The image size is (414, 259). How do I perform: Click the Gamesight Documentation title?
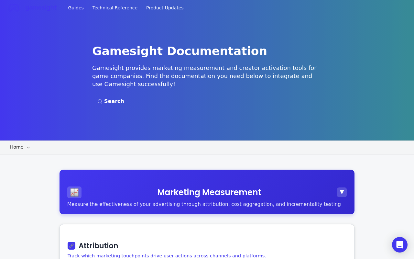point(180,51)
